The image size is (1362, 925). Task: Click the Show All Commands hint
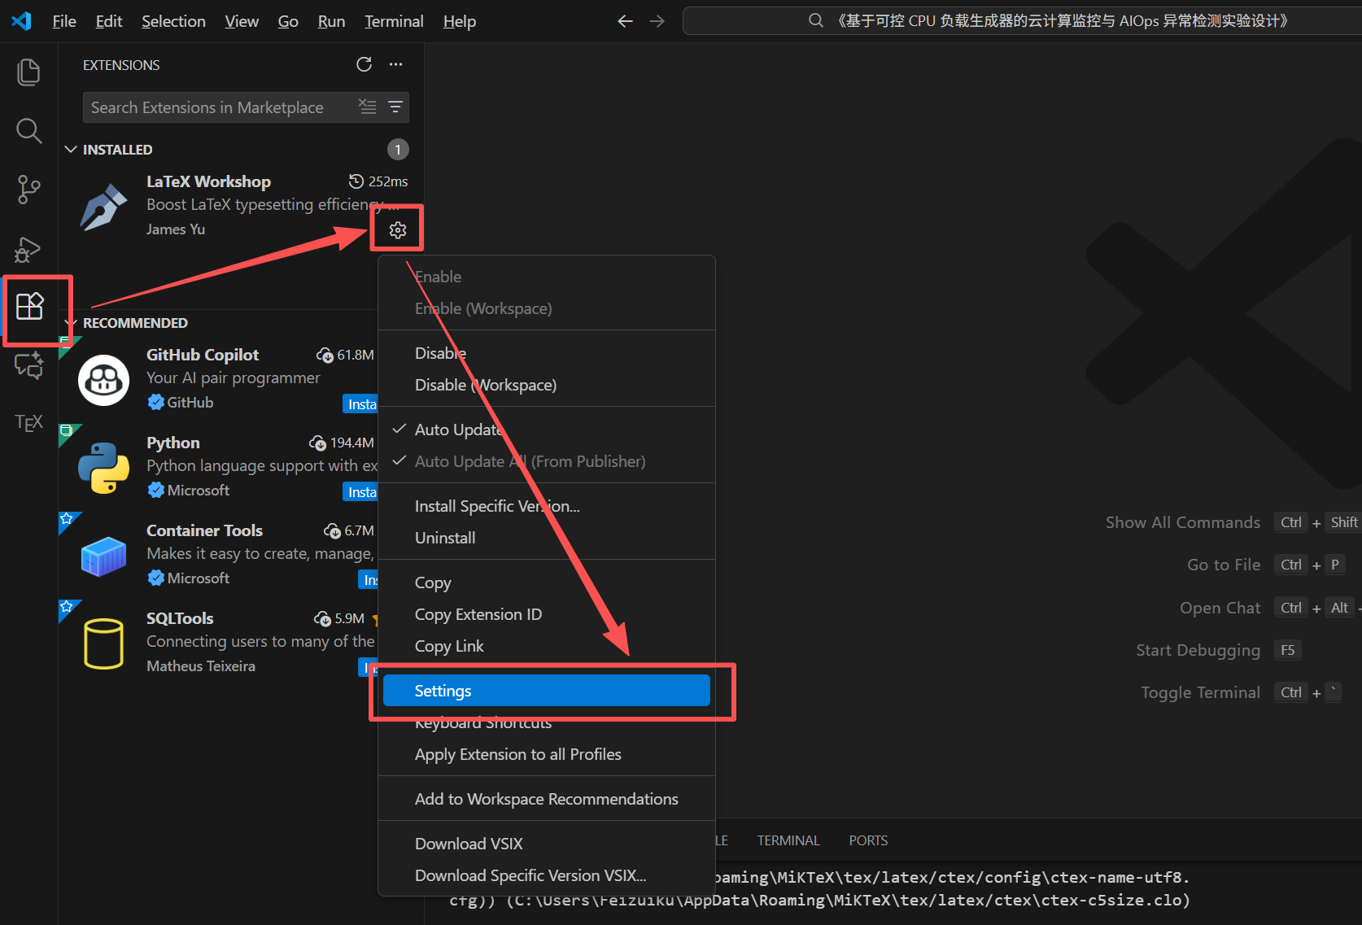point(1182,522)
